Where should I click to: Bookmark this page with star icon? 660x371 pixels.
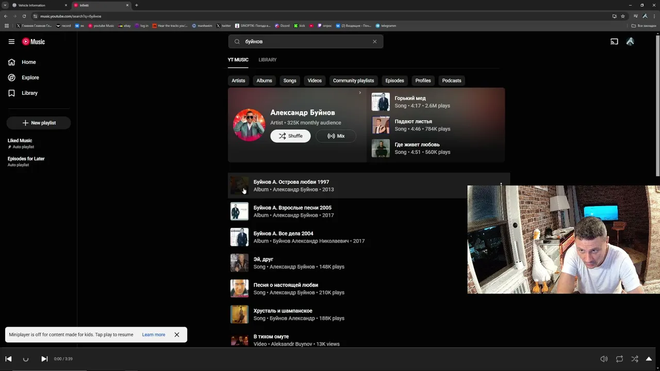[623, 16]
